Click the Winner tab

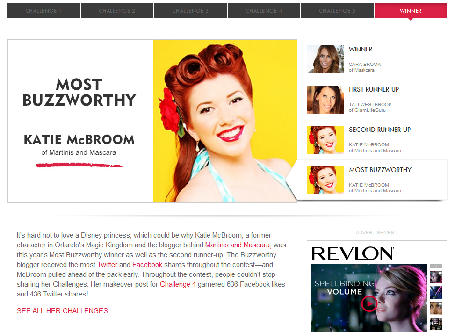(410, 11)
